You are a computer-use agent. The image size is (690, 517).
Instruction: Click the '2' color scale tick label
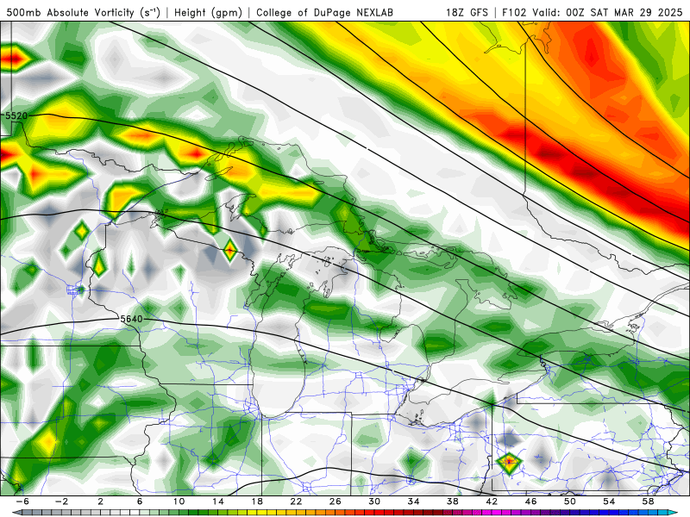[x=101, y=501]
